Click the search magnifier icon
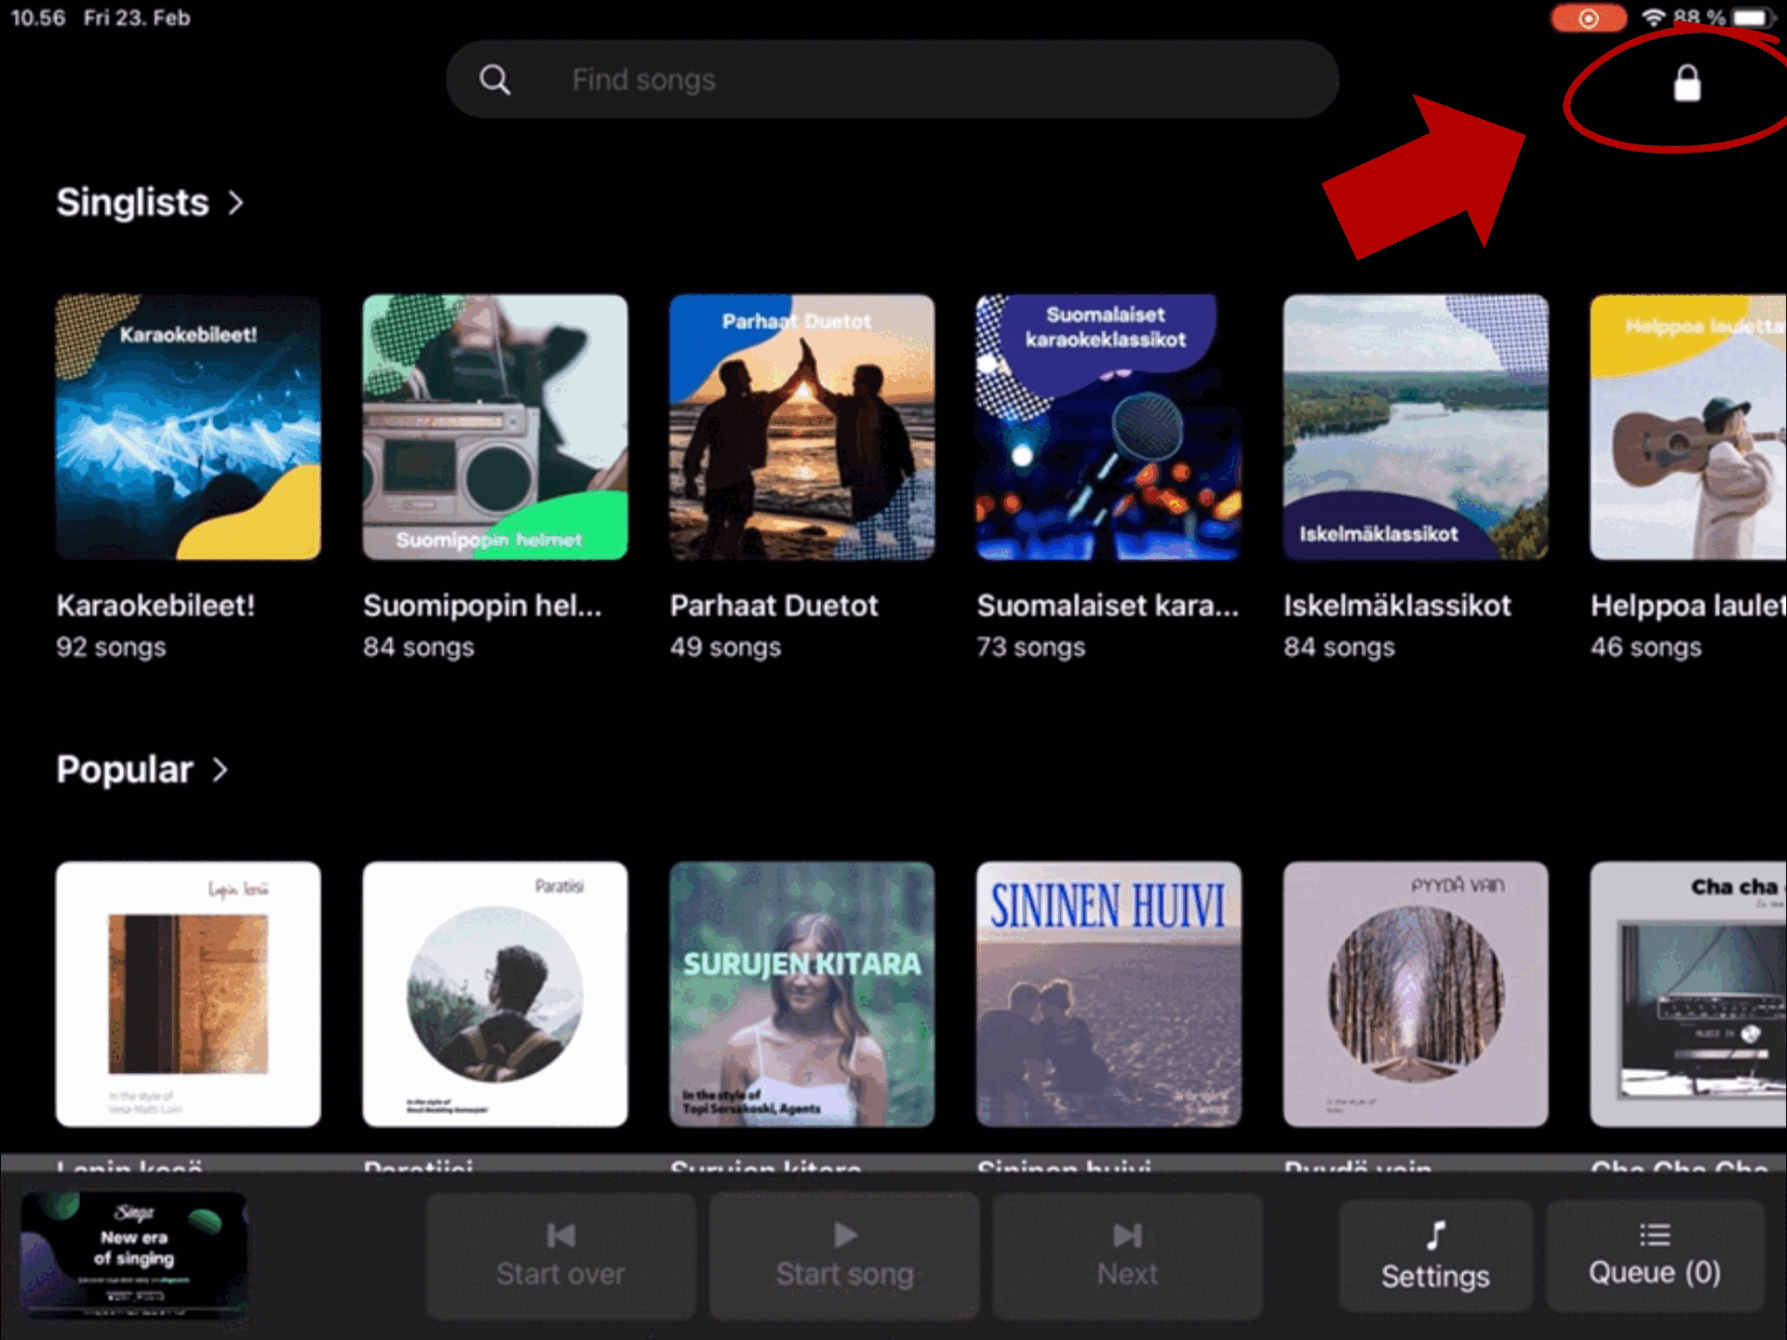The image size is (1787, 1340). [x=494, y=80]
